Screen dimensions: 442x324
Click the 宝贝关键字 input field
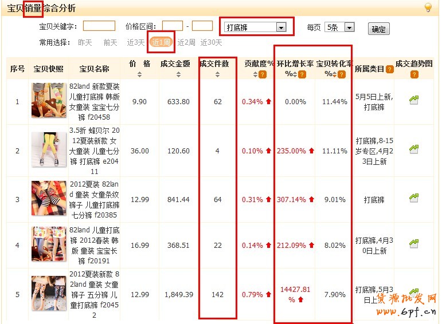point(99,26)
